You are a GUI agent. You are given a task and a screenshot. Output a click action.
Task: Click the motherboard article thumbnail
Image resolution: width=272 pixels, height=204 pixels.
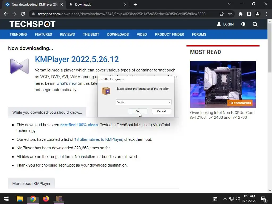(x=223, y=84)
